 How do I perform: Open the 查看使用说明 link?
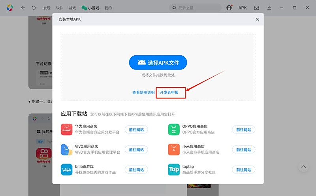pyautogui.click(x=143, y=92)
